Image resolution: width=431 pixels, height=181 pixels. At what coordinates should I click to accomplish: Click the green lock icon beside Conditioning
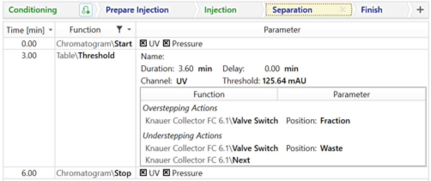point(86,10)
